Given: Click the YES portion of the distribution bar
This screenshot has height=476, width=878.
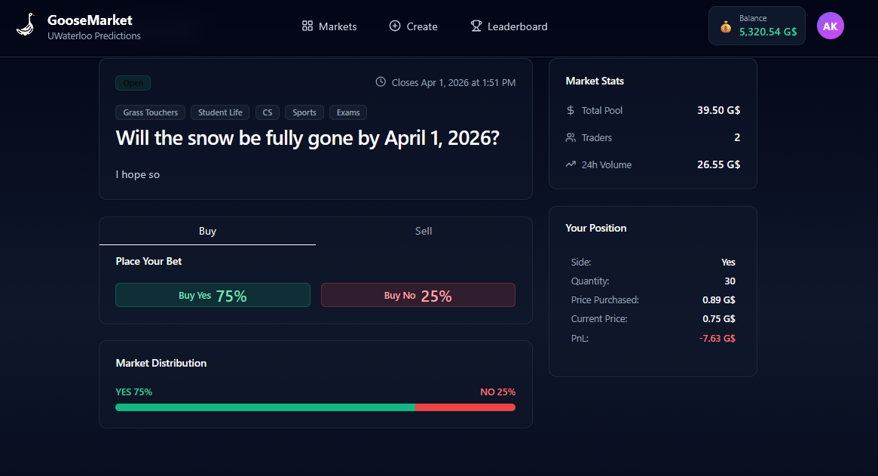Looking at the screenshot, I should click(264, 407).
